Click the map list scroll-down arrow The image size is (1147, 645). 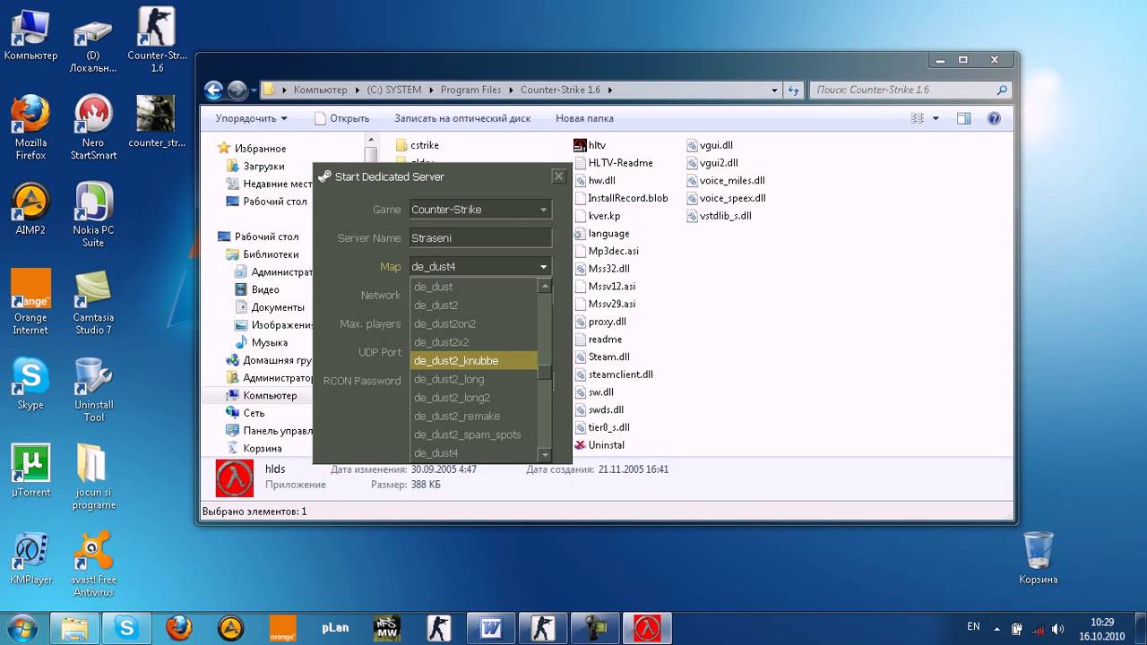pyautogui.click(x=544, y=454)
